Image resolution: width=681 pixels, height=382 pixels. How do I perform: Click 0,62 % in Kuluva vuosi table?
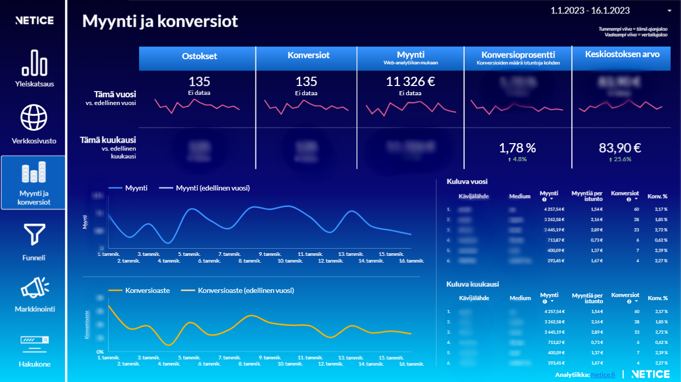(660, 240)
